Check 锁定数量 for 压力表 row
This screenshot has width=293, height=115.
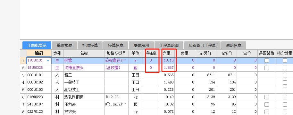coord(285,104)
